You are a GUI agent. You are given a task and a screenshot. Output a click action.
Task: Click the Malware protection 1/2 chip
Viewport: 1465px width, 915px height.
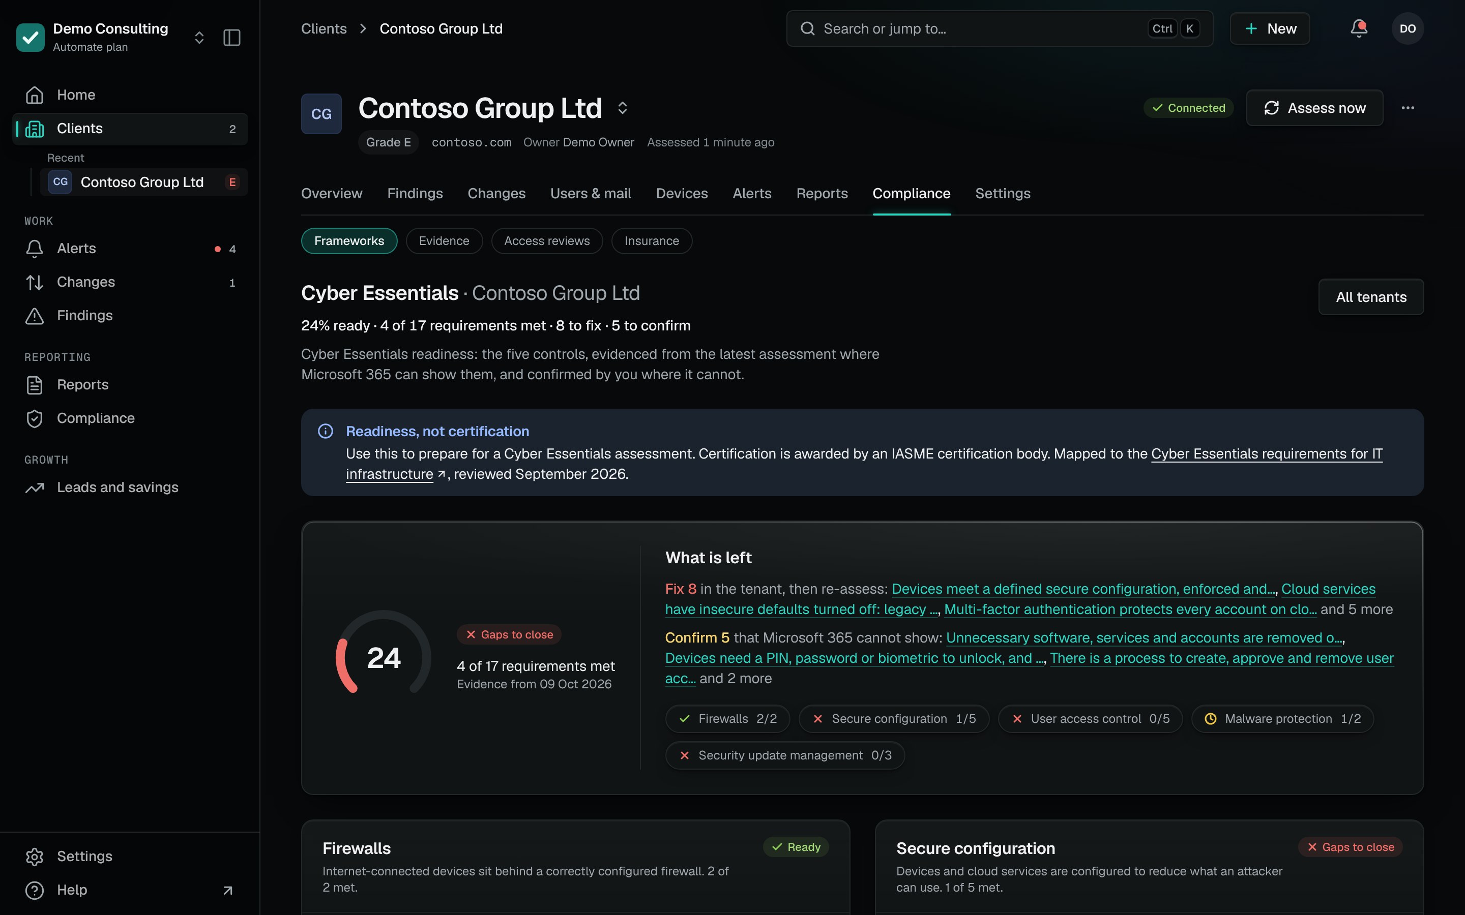1282,719
